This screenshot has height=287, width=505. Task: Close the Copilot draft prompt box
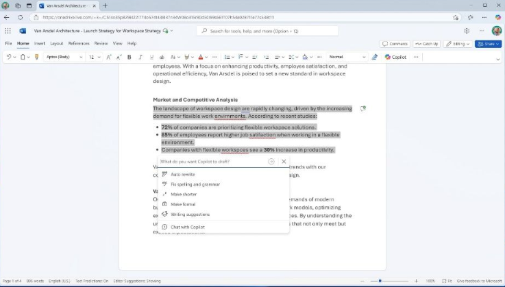(x=284, y=162)
